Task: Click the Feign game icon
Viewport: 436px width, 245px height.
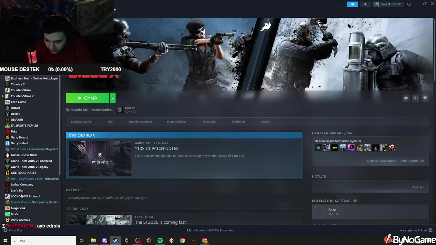Action: 7,131
